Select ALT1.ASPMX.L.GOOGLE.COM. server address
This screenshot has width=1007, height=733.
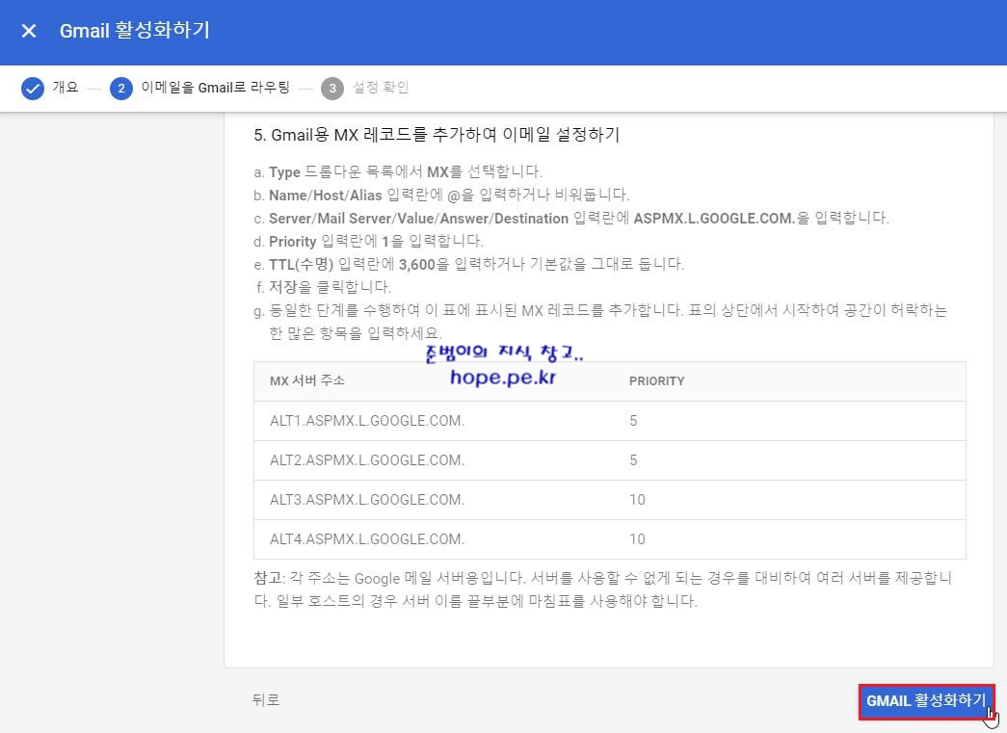[367, 421]
